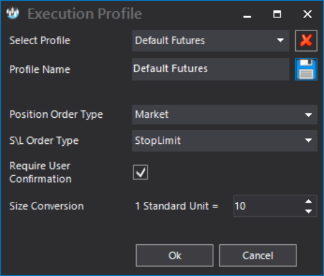Click the application logo in the title bar
This screenshot has height=276, width=324.
[x=12, y=13]
